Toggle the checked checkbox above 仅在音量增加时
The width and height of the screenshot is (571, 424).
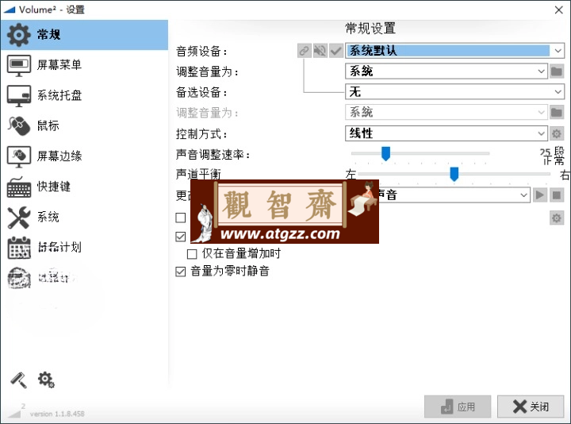pyautogui.click(x=181, y=237)
